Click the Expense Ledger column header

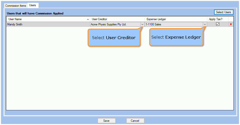tap(176, 19)
